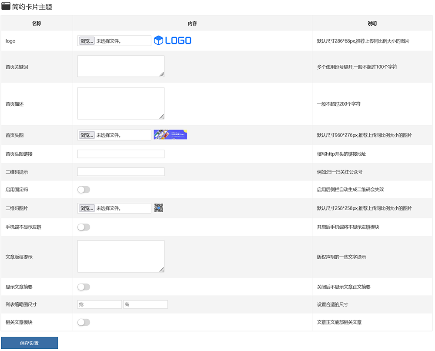This screenshot has width=435, height=351.
Task: Click the 文章版权提示 text area
Action: coord(120,257)
